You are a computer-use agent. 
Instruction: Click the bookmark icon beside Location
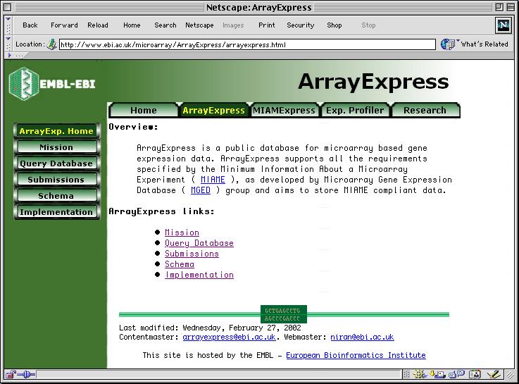coord(51,44)
